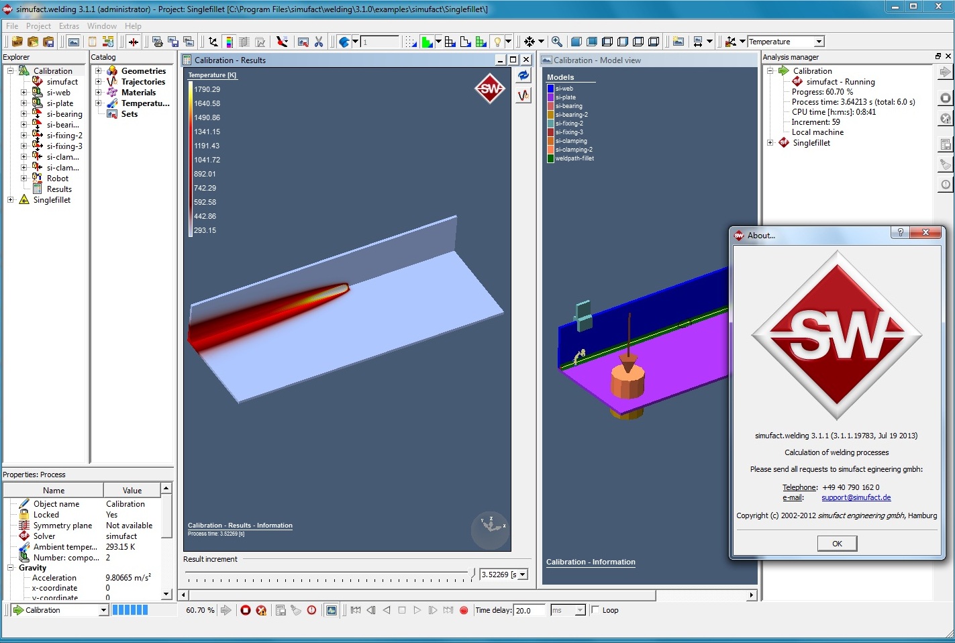Click the color legend scale toolbar icon

(x=229, y=42)
